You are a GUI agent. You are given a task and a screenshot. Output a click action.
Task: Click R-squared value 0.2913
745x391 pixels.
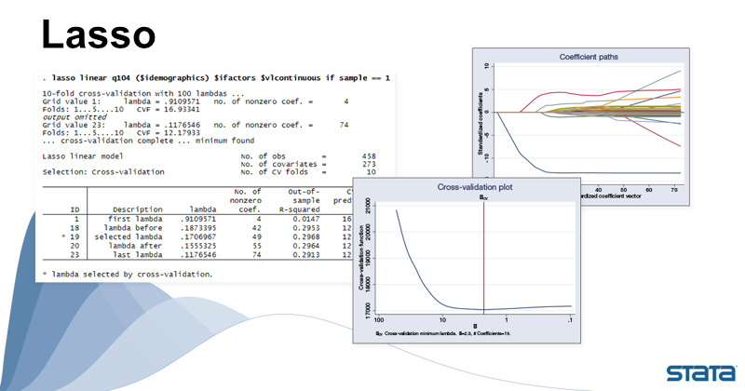click(x=306, y=255)
